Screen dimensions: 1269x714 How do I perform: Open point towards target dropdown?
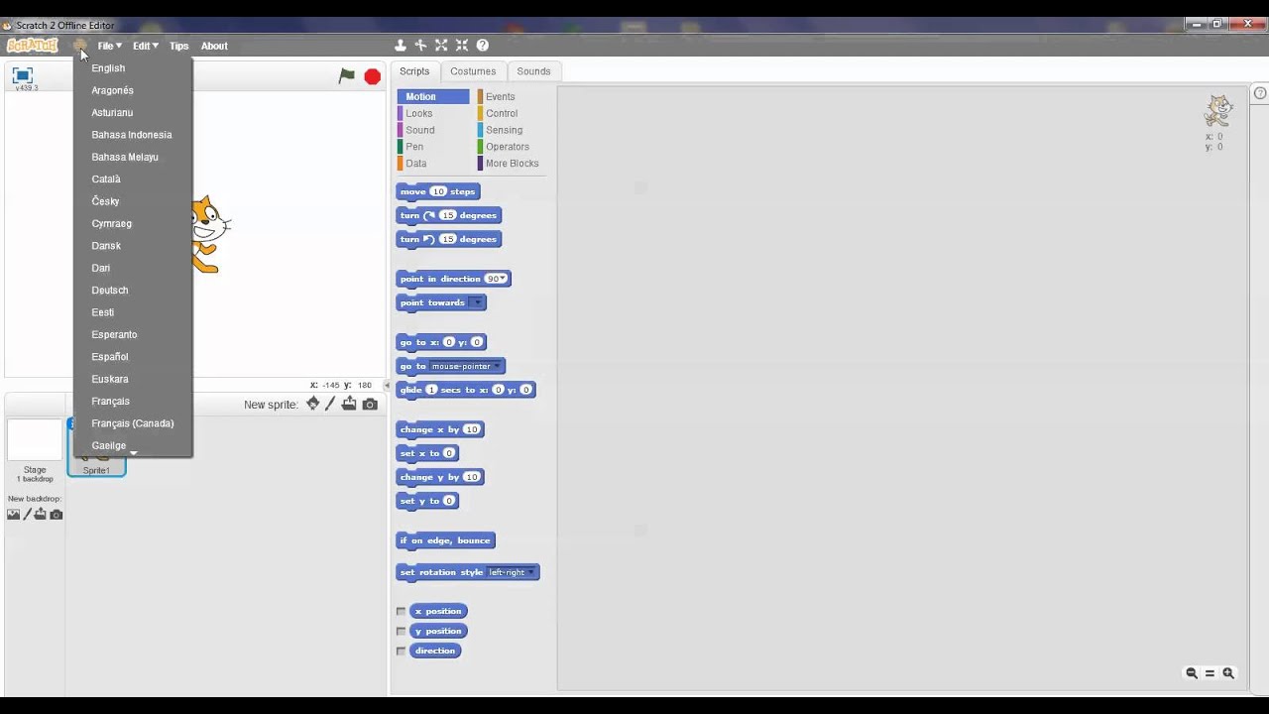pos(476,302)
